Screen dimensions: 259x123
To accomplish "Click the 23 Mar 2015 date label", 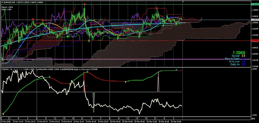I will (5, 121).
